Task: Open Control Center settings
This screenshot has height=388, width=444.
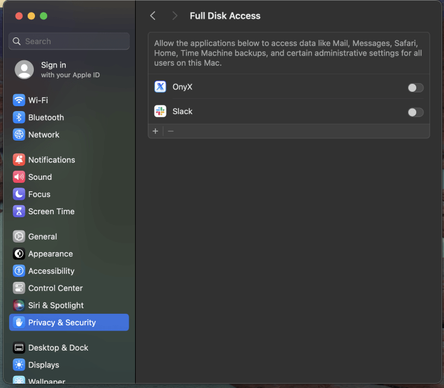Action: [69, 288]
